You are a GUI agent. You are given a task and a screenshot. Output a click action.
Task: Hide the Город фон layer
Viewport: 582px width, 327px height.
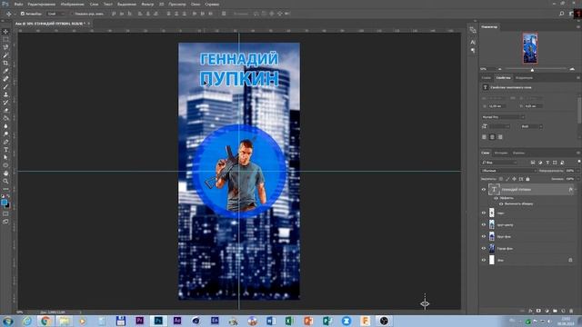[484, 248]
